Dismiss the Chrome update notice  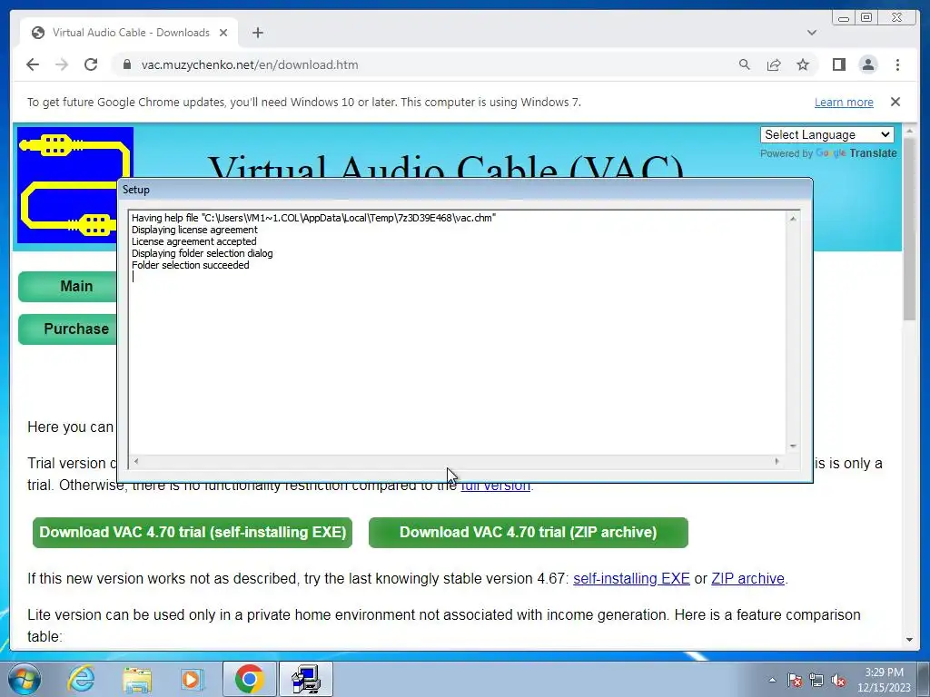895,102
